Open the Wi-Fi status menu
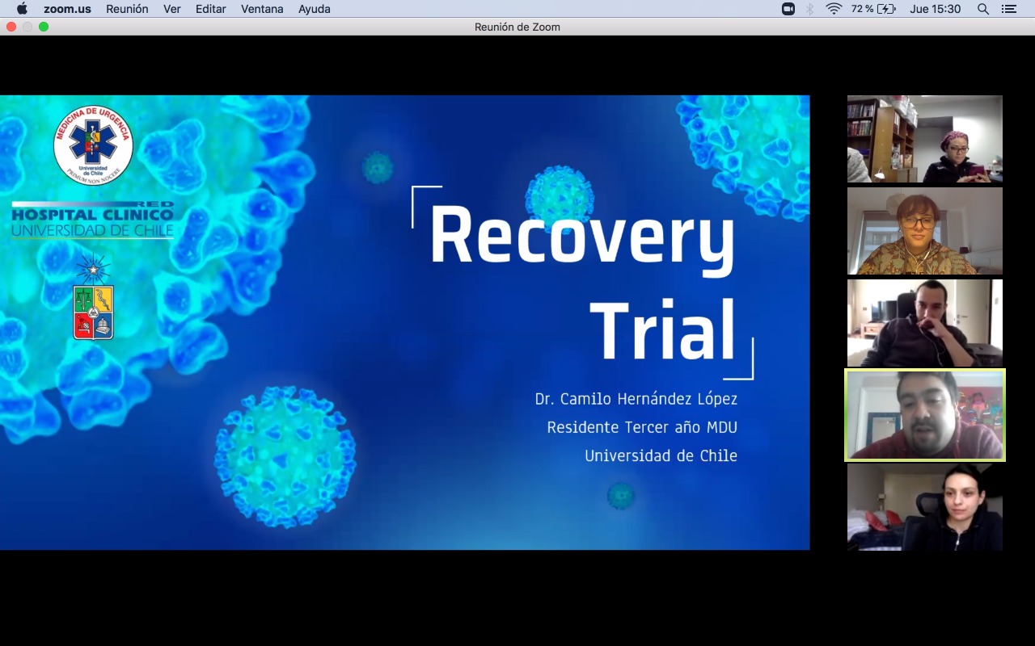This screenshot has width=1035, height=646. tap(834, 9)
